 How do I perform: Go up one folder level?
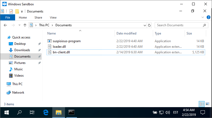coord(25,25)
